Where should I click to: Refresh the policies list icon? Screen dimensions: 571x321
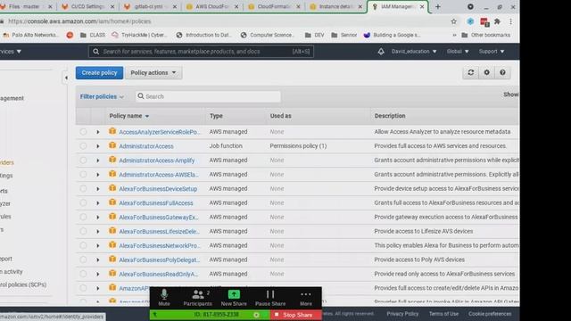pyautogui.click(x=470, y=72)
